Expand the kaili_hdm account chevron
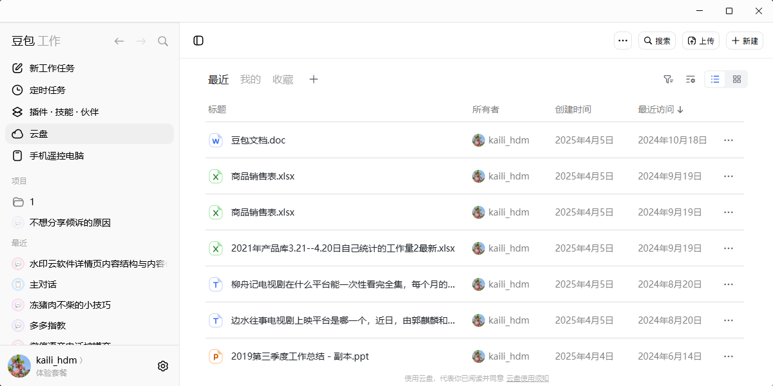The width and height of the screenshot is (773, 386). (x=81, y=361)
